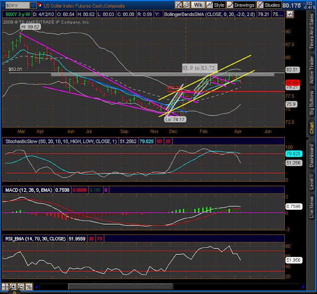
Task: Click the $DXY symbol input field
Action: pos(18,5)
